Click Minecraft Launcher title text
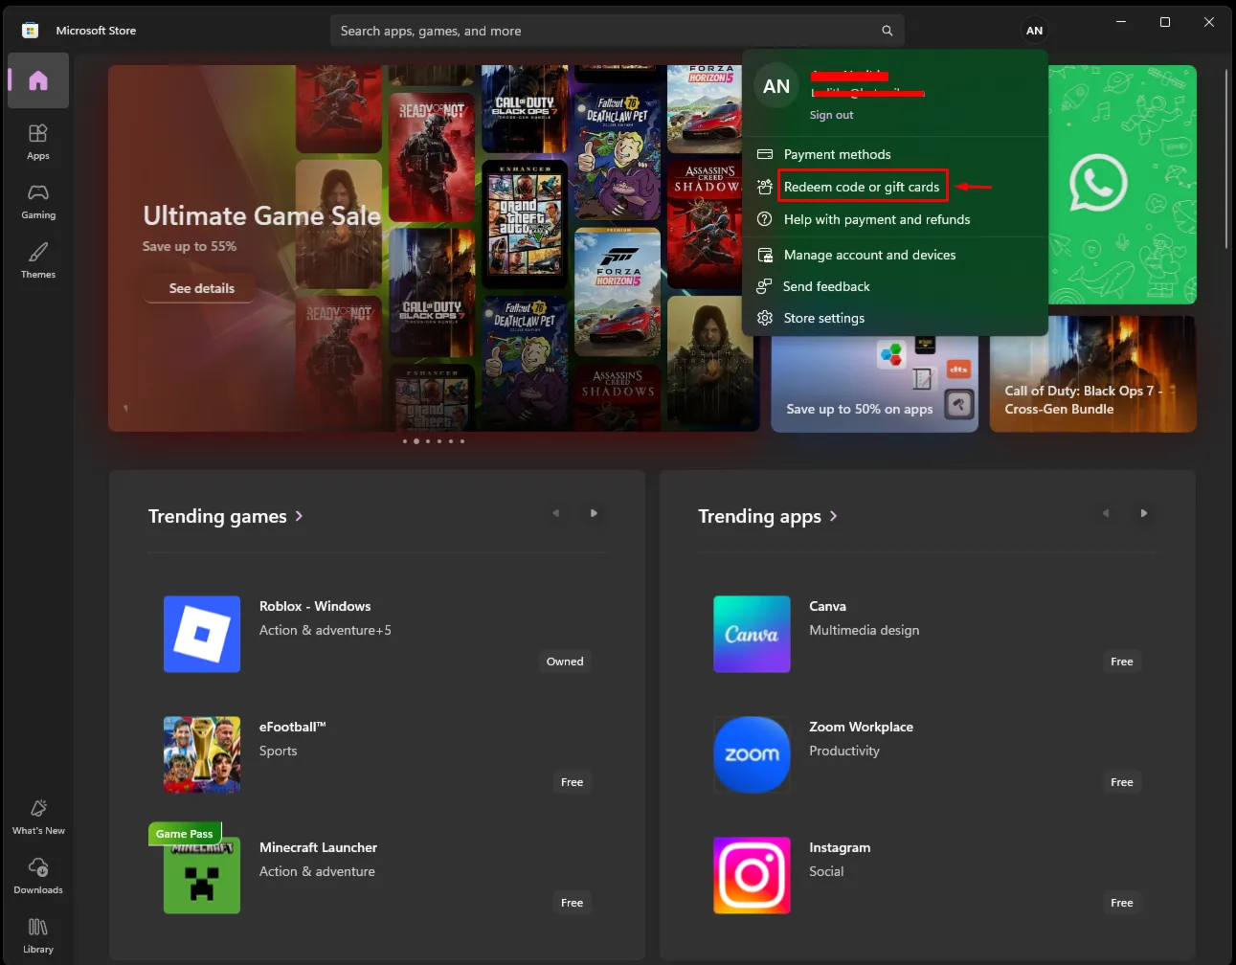 318,847
